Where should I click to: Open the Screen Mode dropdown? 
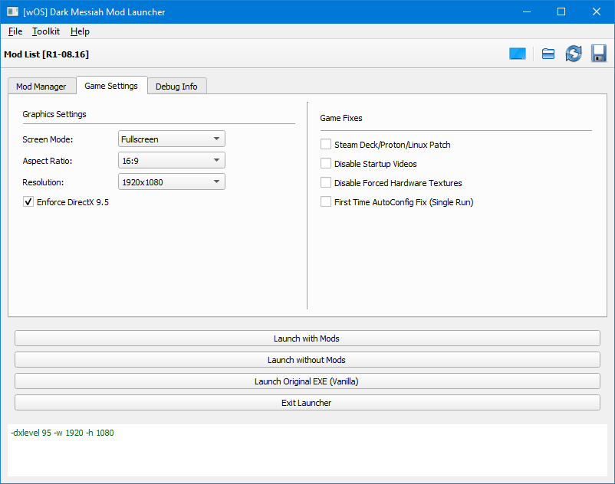[x=172, y=139]
